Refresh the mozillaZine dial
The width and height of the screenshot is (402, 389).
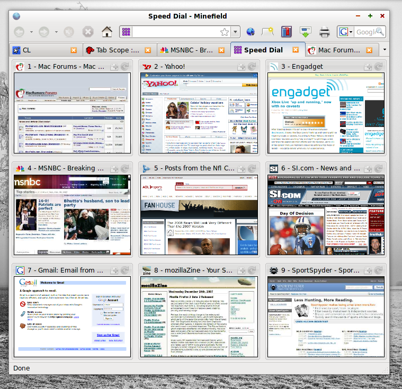[x=252, y=270]
